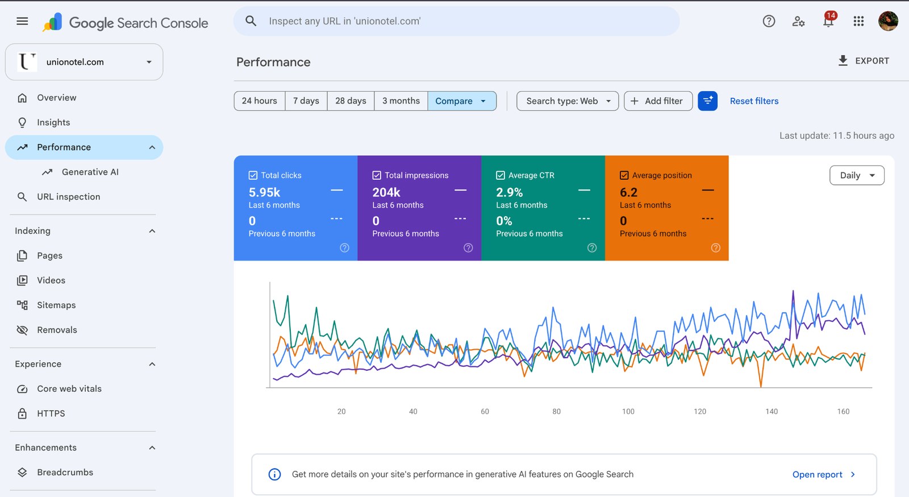
Task: Click the Removals crossed-eye icon
Action: tap(22, 330)
